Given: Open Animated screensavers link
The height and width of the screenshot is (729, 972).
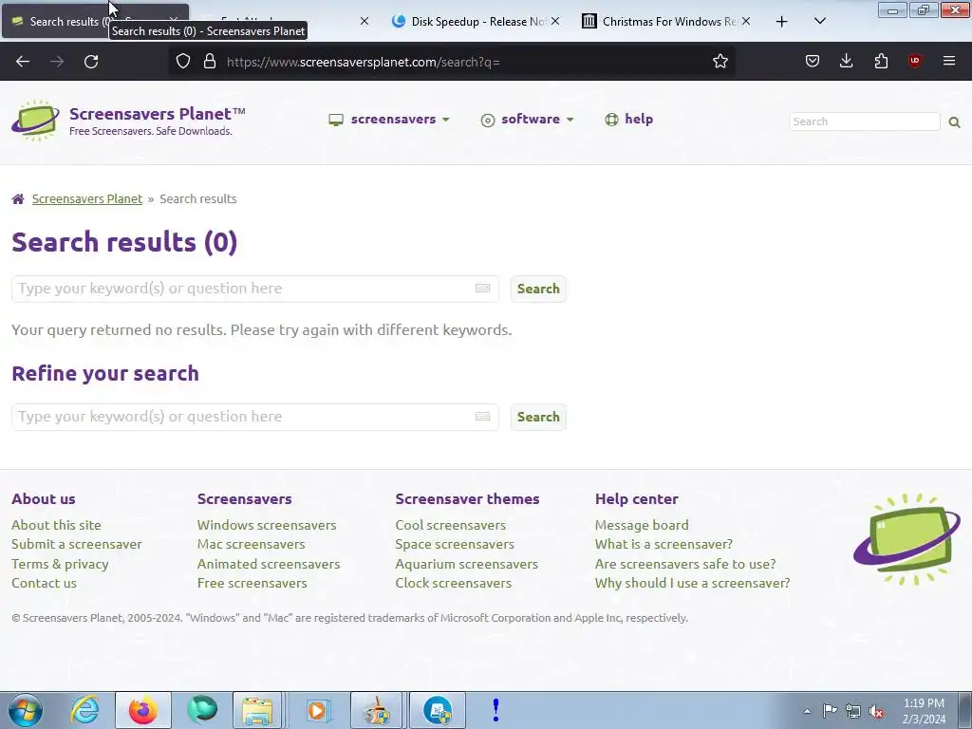Looking at the screenshot, I should click(269, 564).
